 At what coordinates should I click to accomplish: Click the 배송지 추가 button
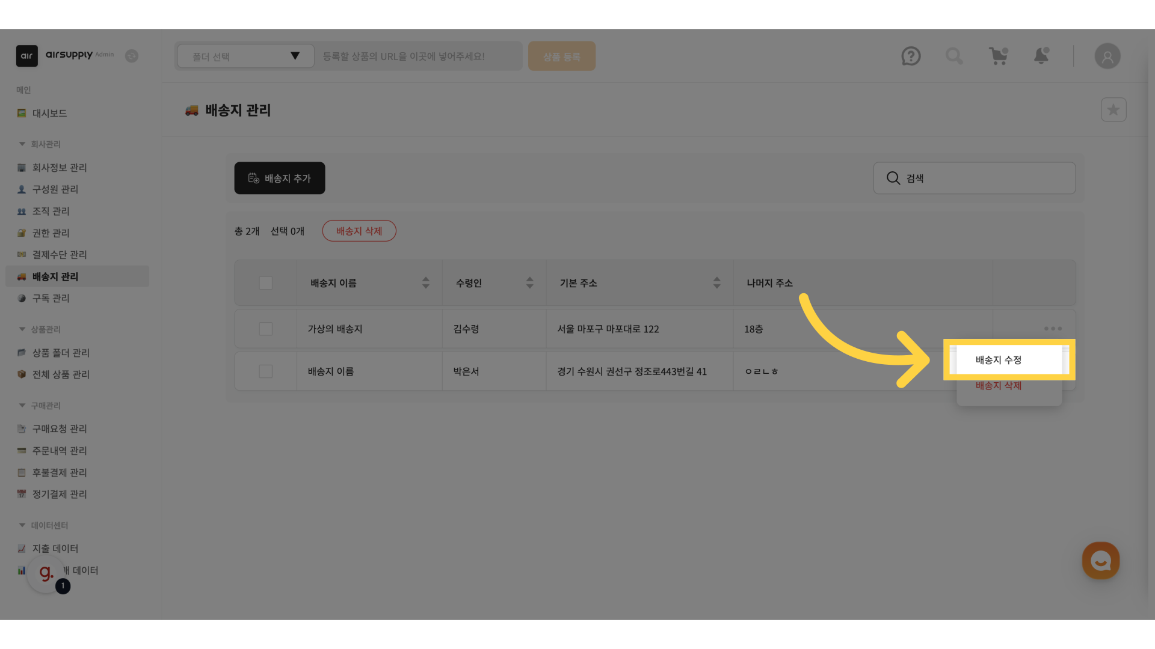[280, 178]
